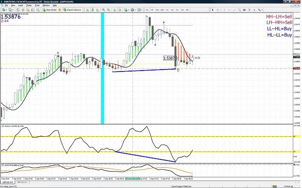Expand the Periods clock dropdown arrow

coord(135,10)
